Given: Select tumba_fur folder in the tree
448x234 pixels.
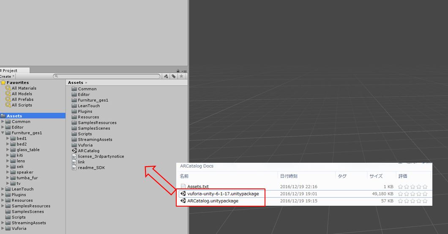Looking at the screenshot, I should tap(24, 178).
